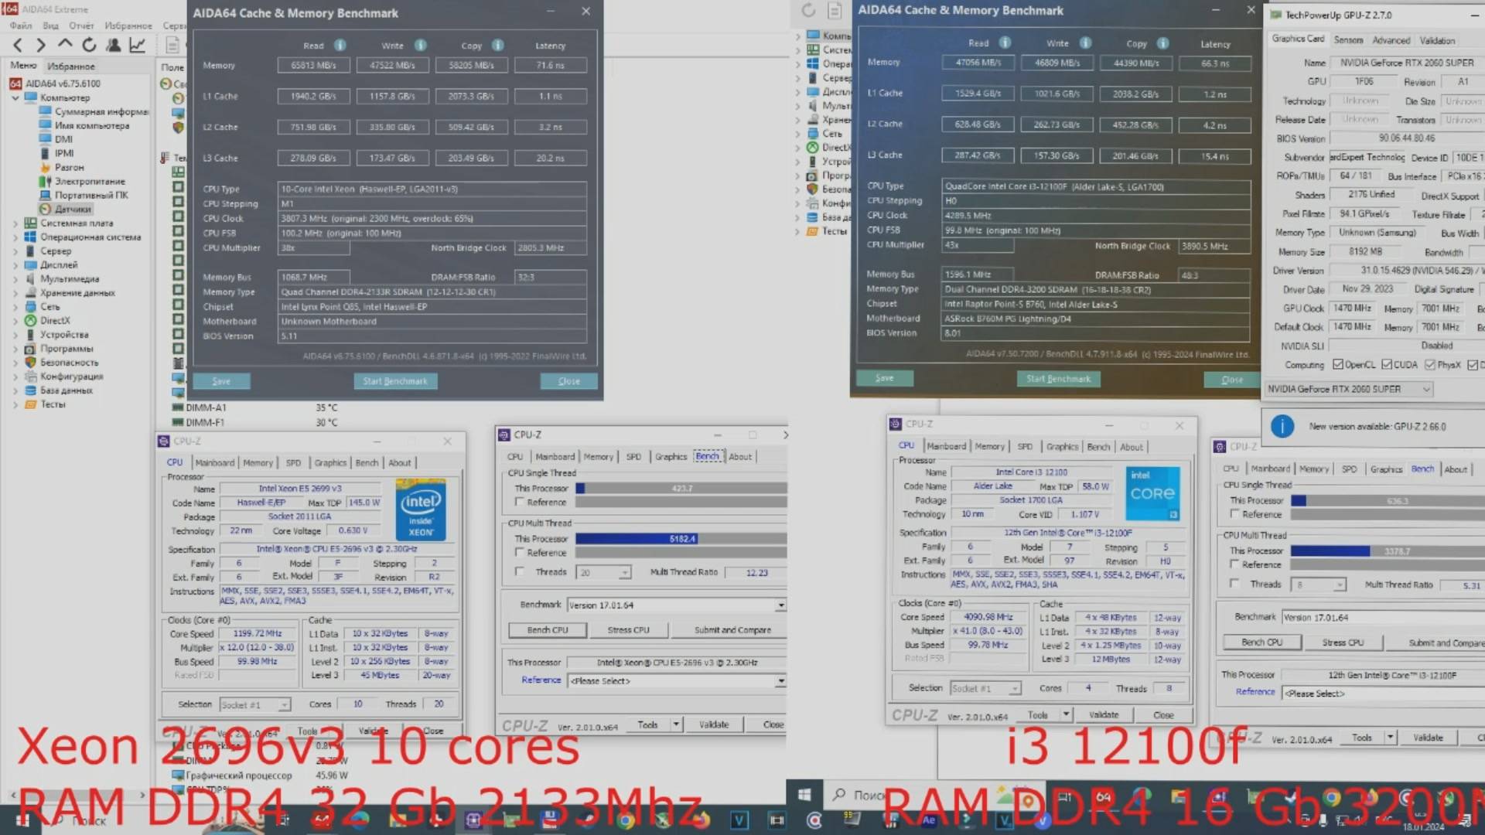Switch to Sensors tab in GPU-Z

coord(1348,40)
